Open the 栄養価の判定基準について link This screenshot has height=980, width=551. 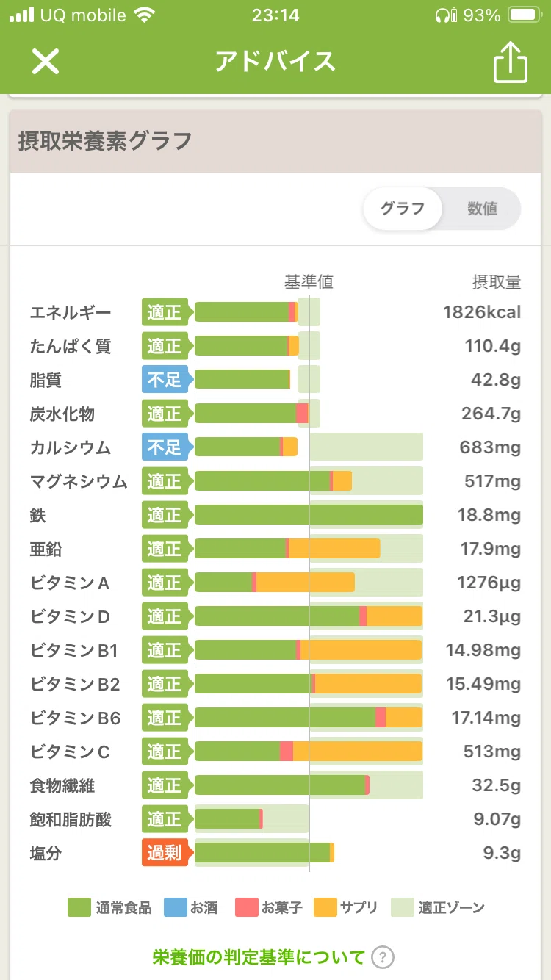click(259, 957)
